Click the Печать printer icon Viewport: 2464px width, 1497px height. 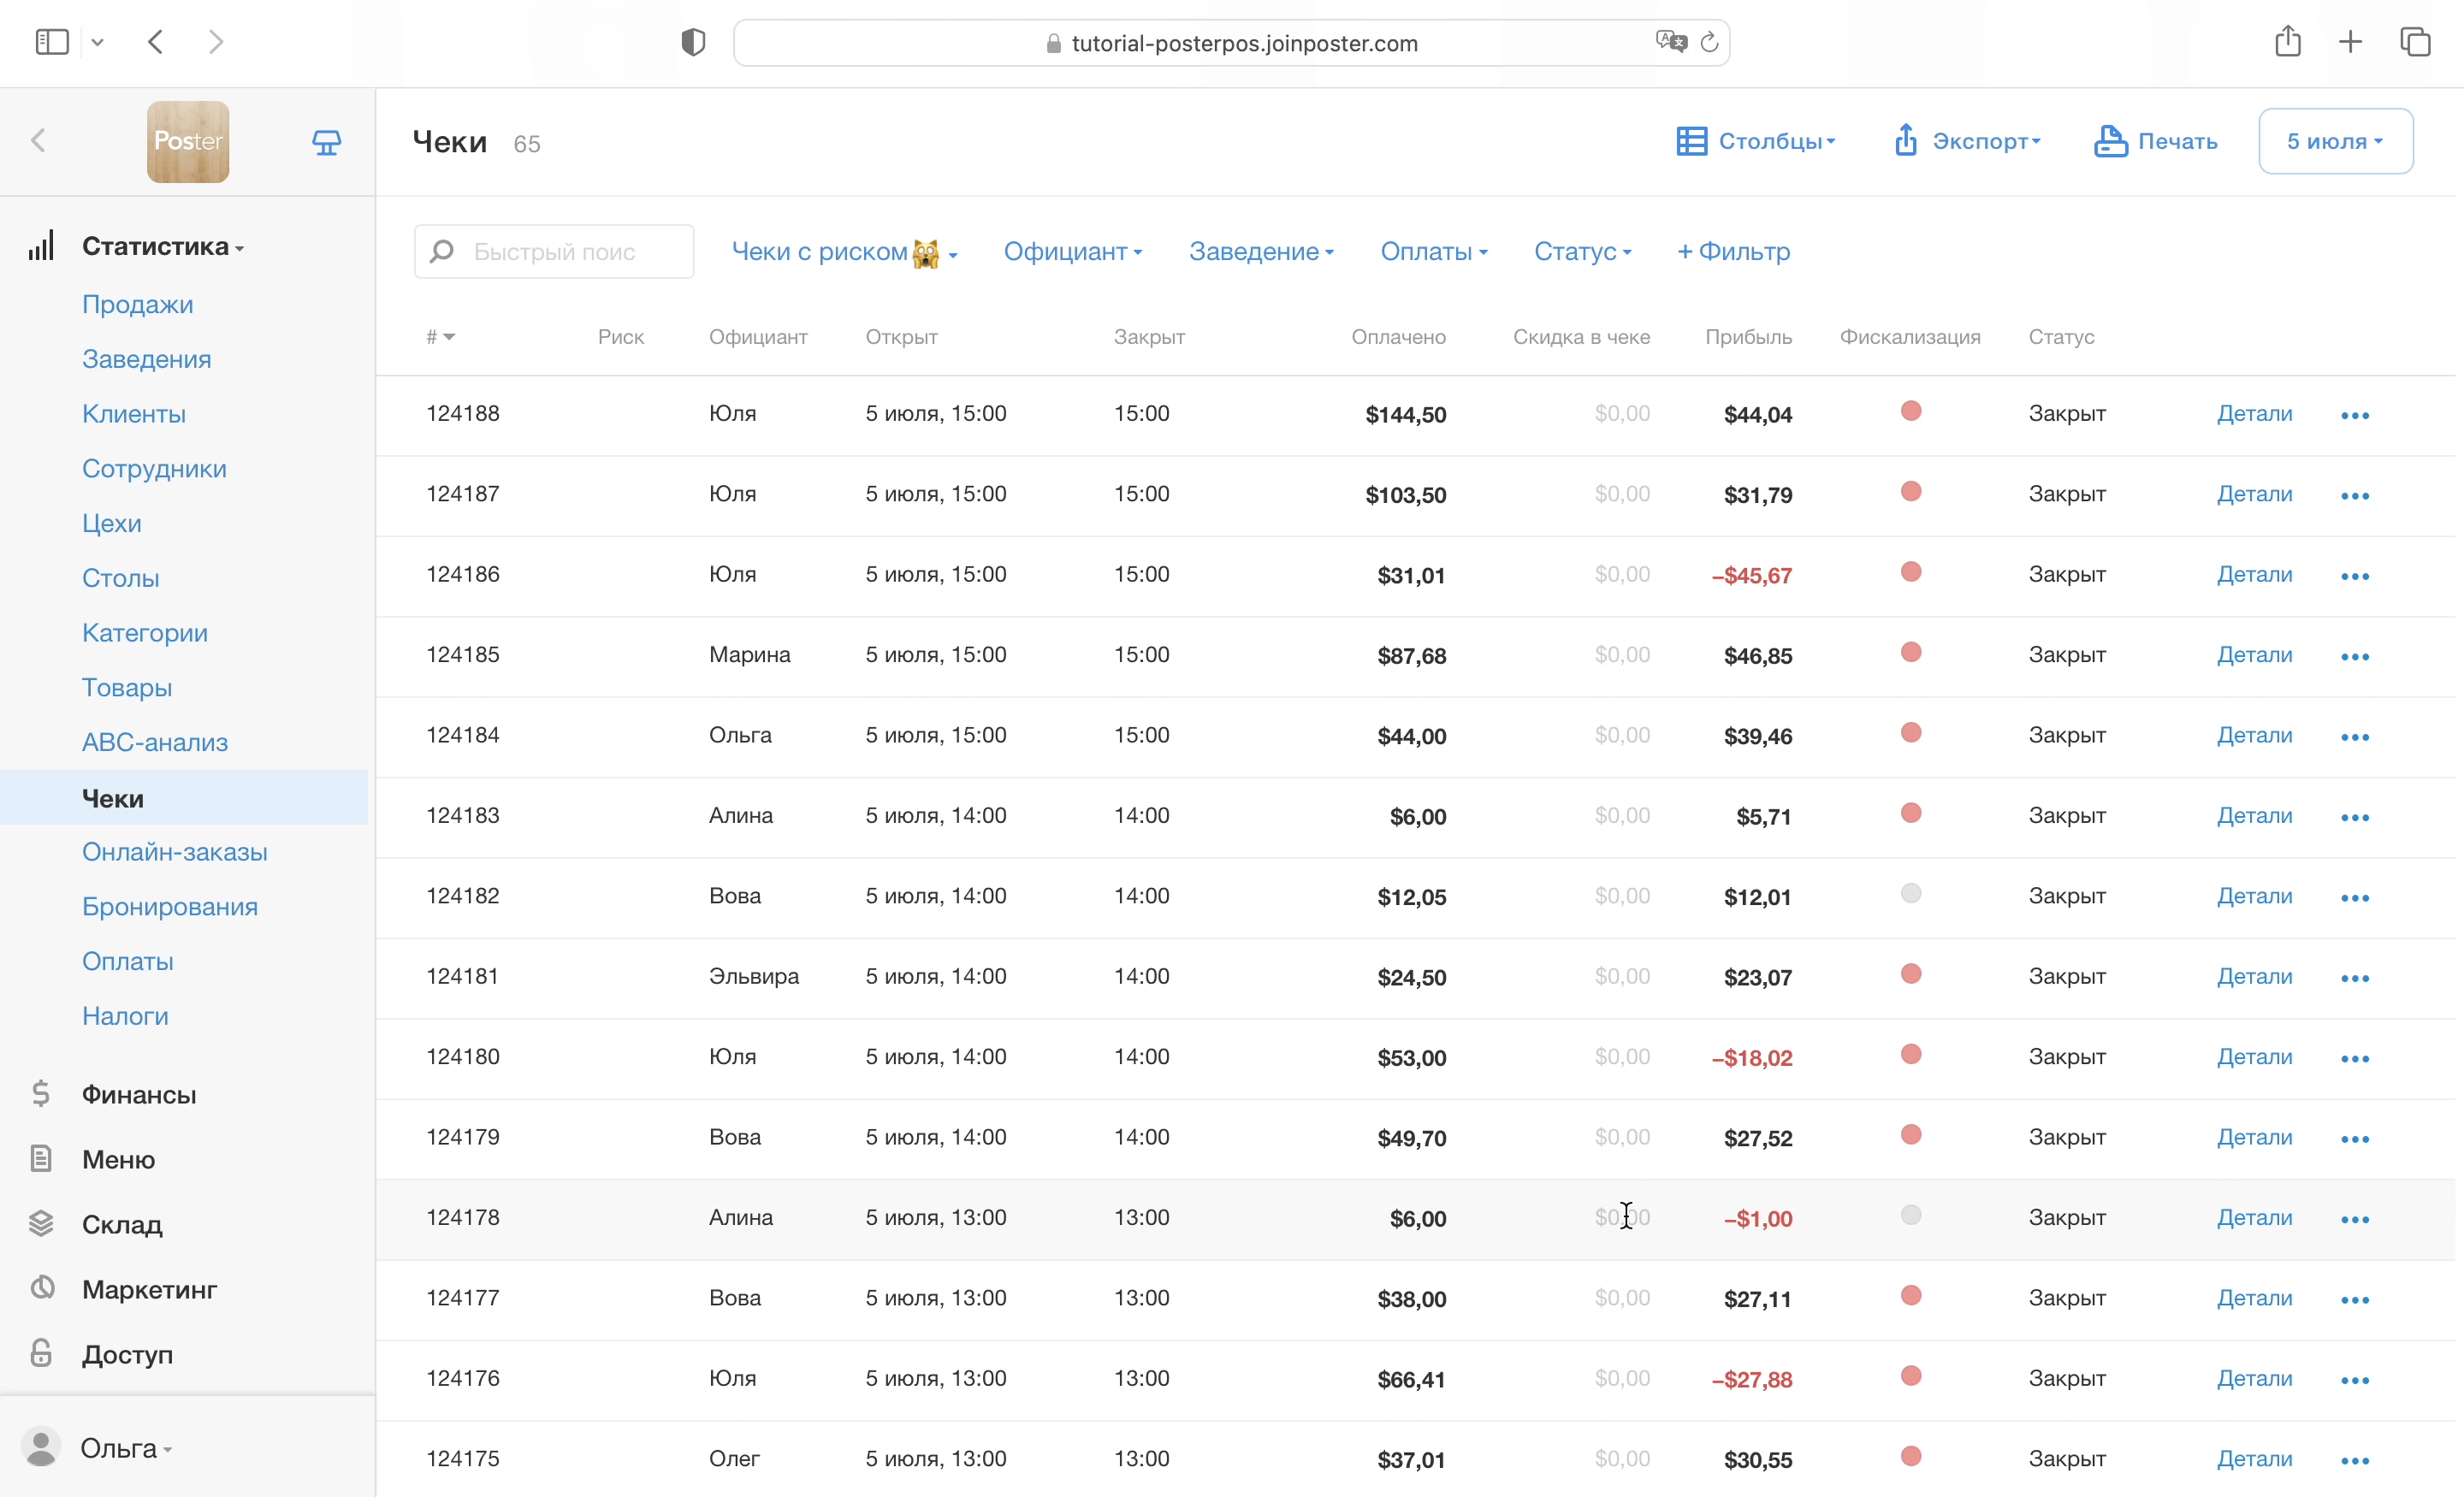tap(2110, 141)
